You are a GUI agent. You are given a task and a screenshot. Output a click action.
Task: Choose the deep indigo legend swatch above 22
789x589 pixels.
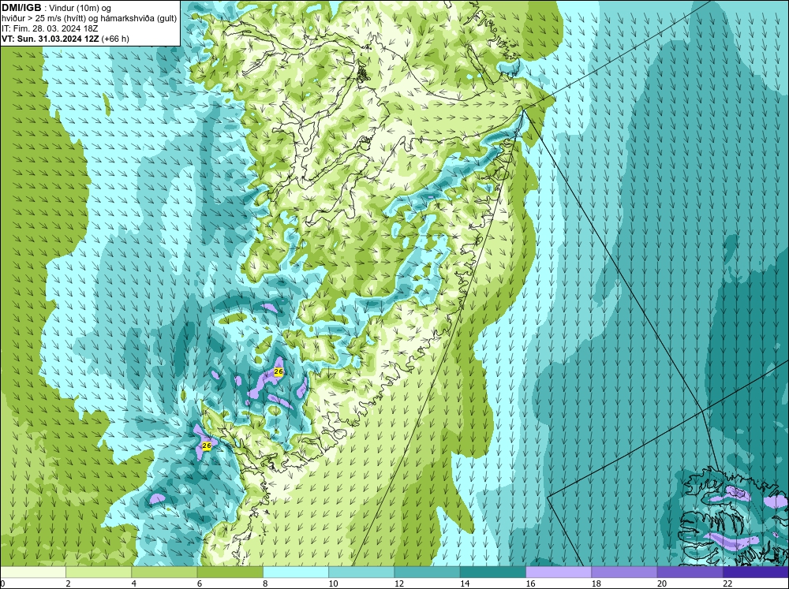click(x=755, y=572)
